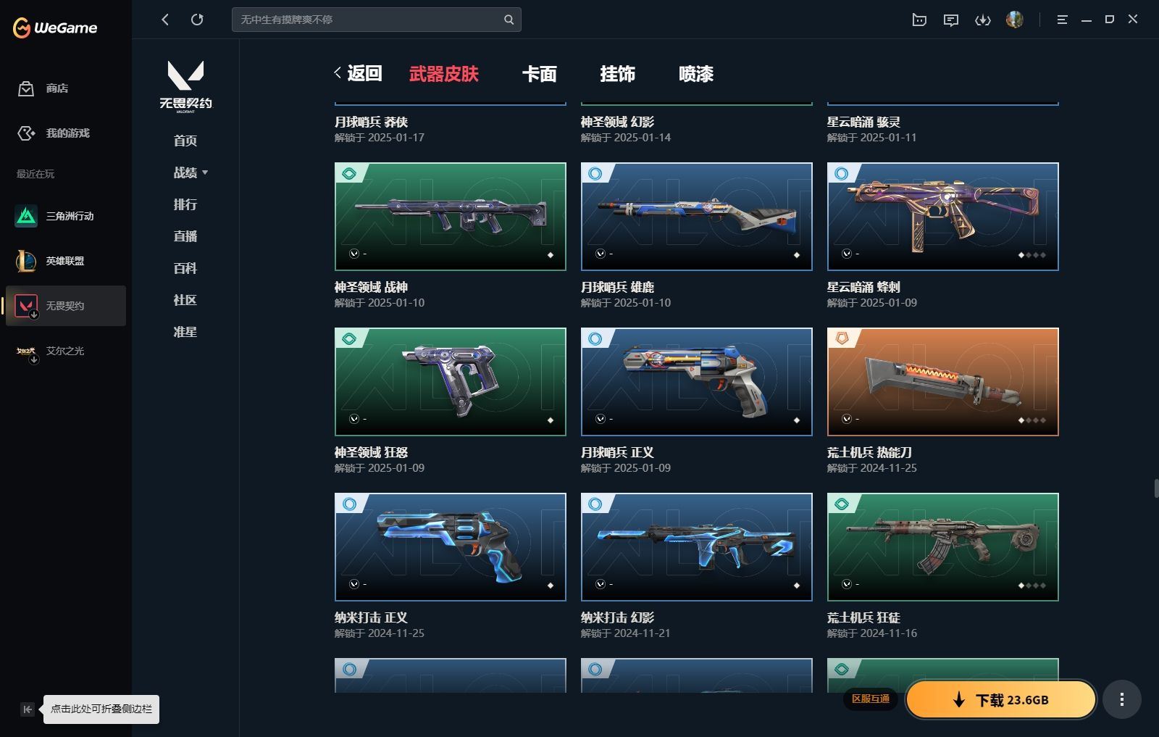1159x737 pixels.
Task: Click the user avatar icon
Action: coord(1015,20)
